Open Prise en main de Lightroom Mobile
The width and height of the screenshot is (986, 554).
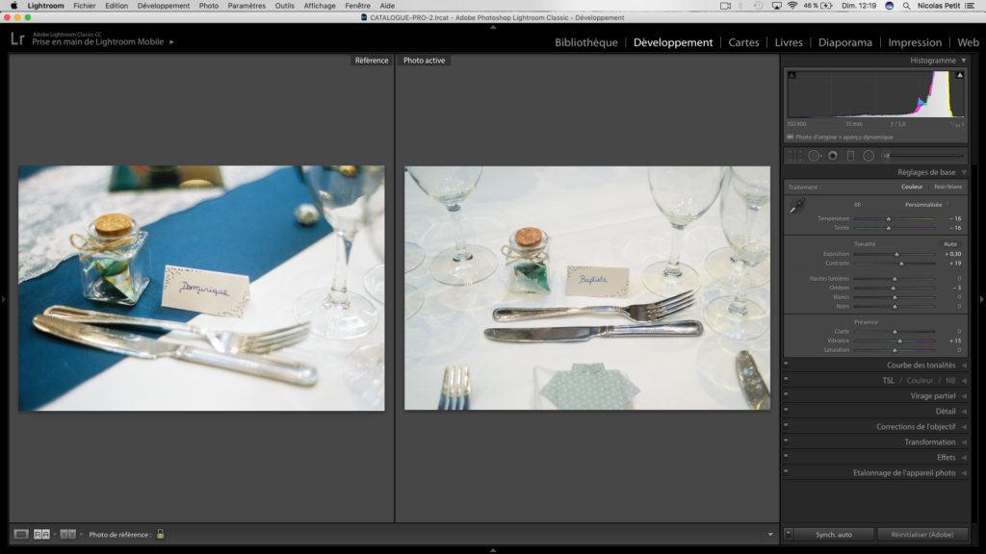(x=97, y=41)
